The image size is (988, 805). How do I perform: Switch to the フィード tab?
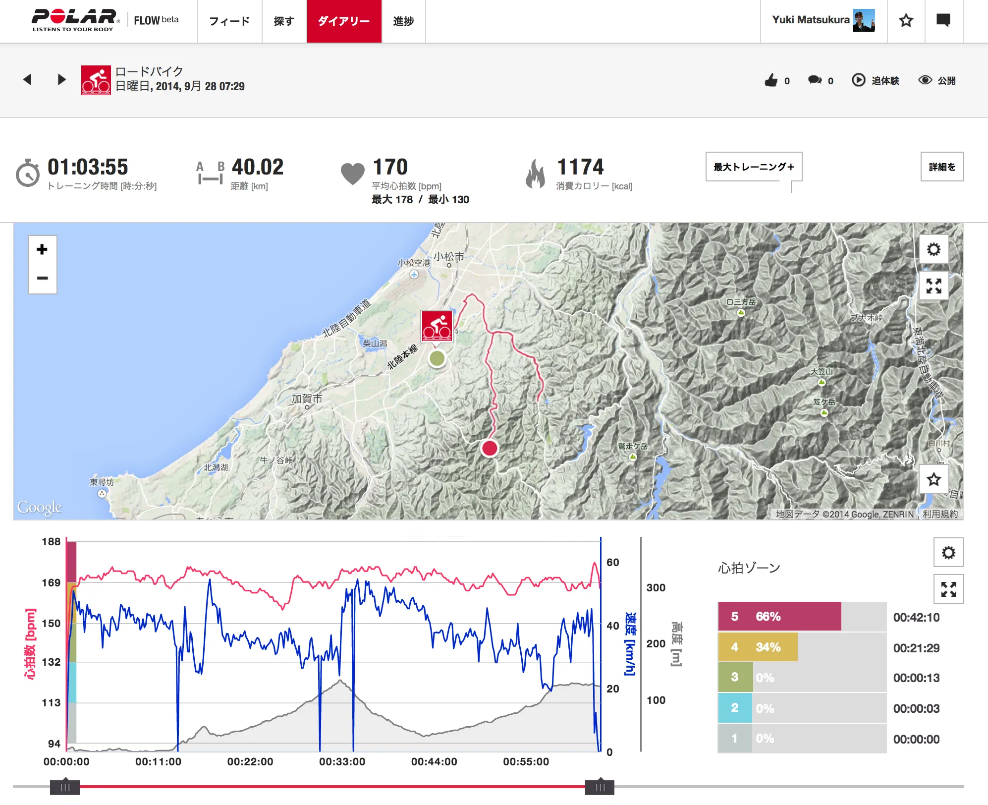click(x=229, y=21)
